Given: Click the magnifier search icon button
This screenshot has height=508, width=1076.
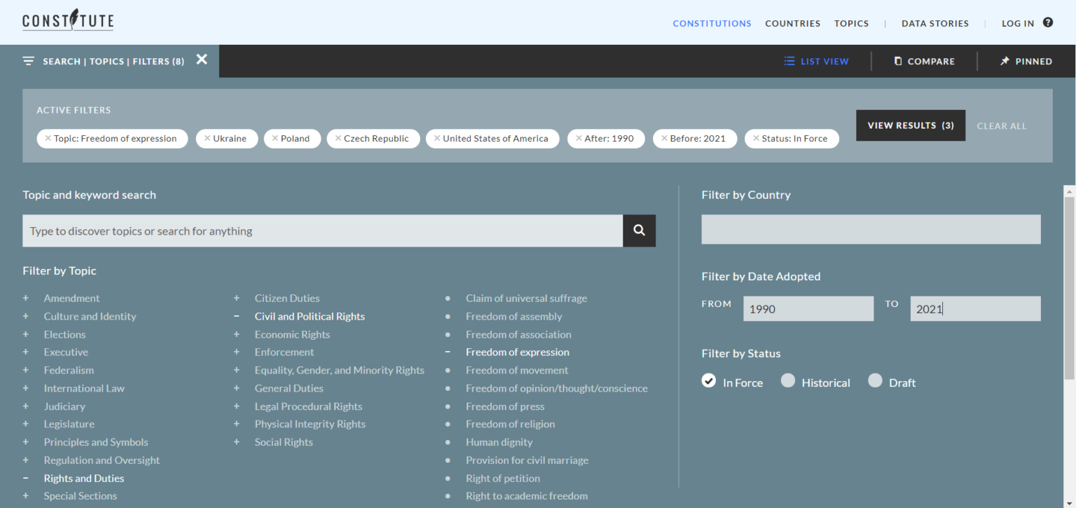Looking at the screenshot, I should (x=639, y=231).
